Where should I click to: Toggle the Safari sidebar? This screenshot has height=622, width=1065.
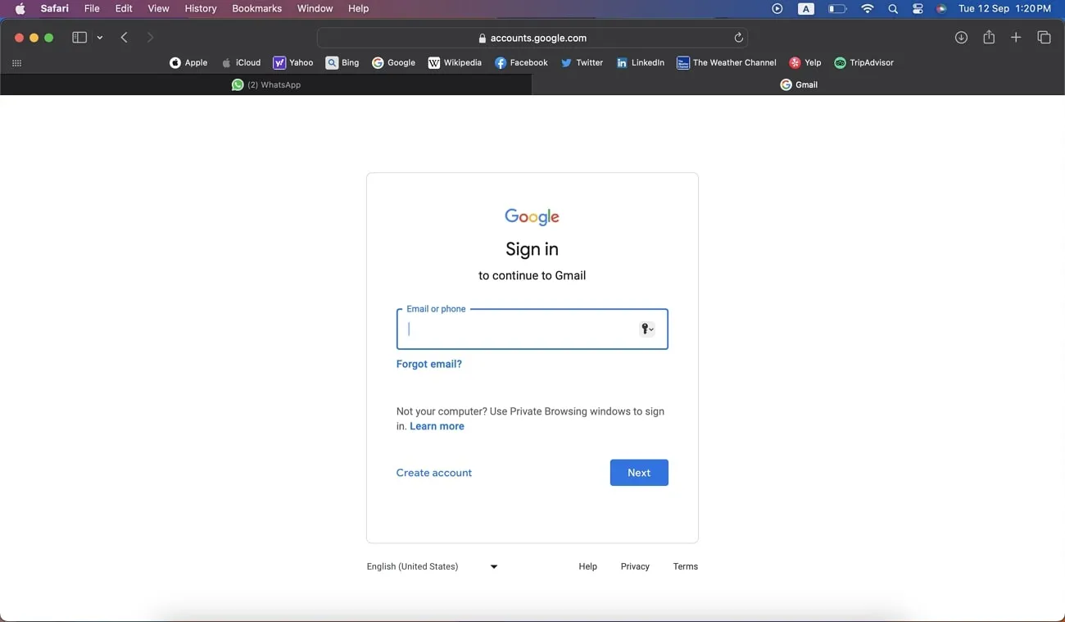coord(79,37)
